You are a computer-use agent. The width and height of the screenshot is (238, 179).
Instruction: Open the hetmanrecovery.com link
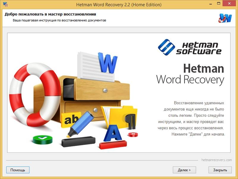coord(217,160)
